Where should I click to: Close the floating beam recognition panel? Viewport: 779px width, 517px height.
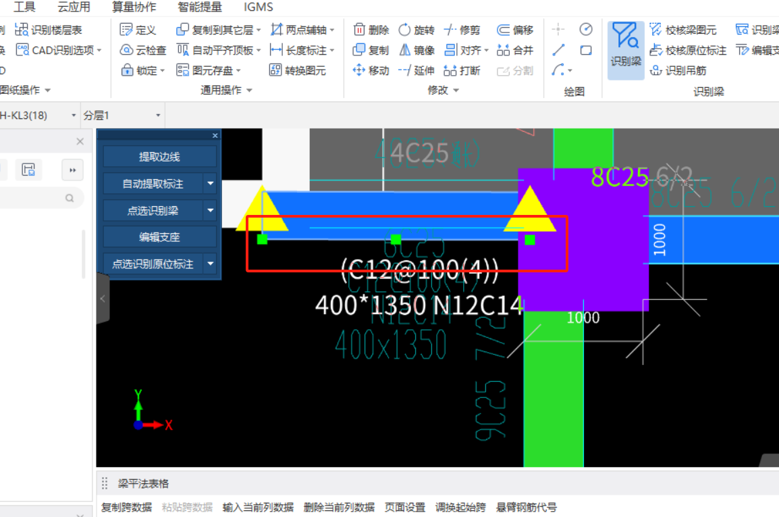click(215, 135)
